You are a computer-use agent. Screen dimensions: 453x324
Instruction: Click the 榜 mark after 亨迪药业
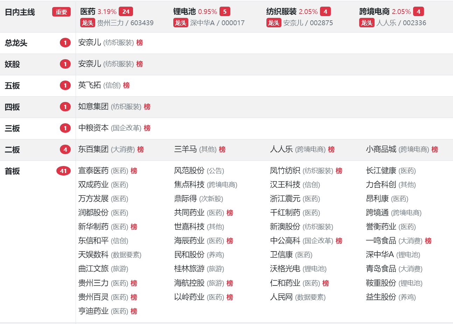pos(134,311)
